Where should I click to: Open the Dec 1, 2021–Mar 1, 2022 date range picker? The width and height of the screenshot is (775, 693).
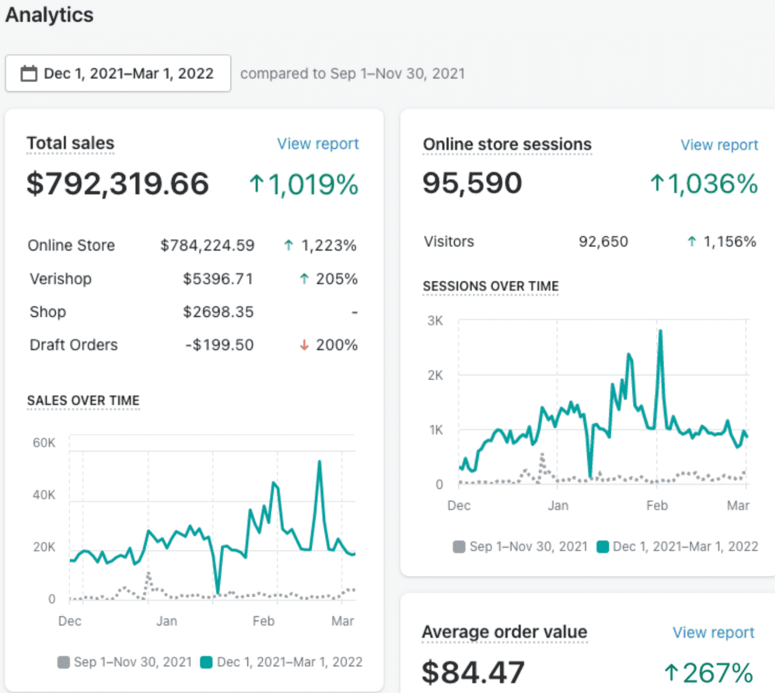[118, 73]
